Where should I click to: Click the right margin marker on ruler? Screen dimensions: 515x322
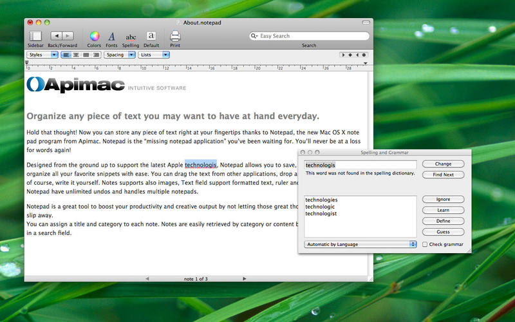[365, 63]
